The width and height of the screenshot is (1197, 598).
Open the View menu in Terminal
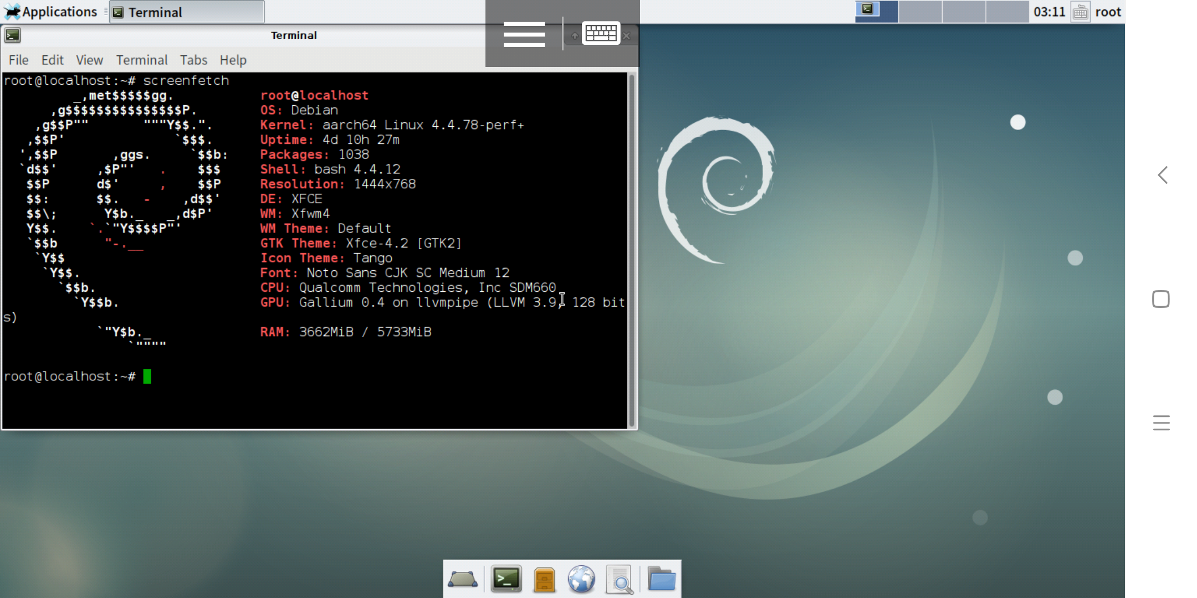click(89, 60)
